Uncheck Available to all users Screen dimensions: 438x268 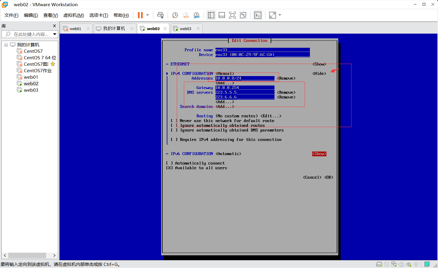coord(169,168)
